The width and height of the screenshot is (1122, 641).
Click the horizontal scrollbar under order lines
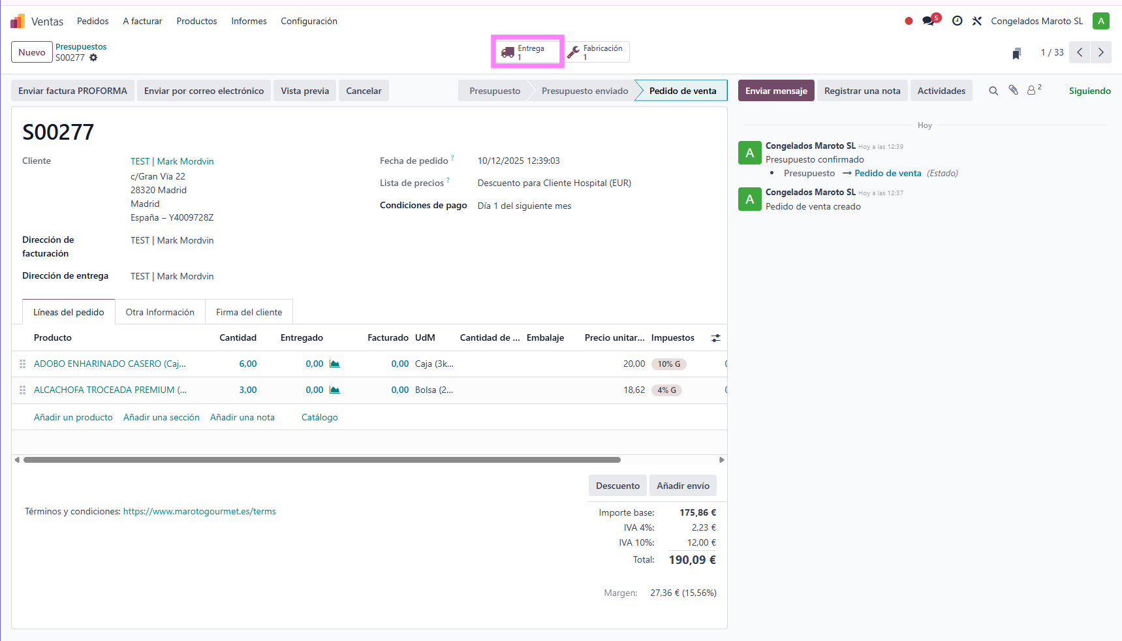(321, 460)
